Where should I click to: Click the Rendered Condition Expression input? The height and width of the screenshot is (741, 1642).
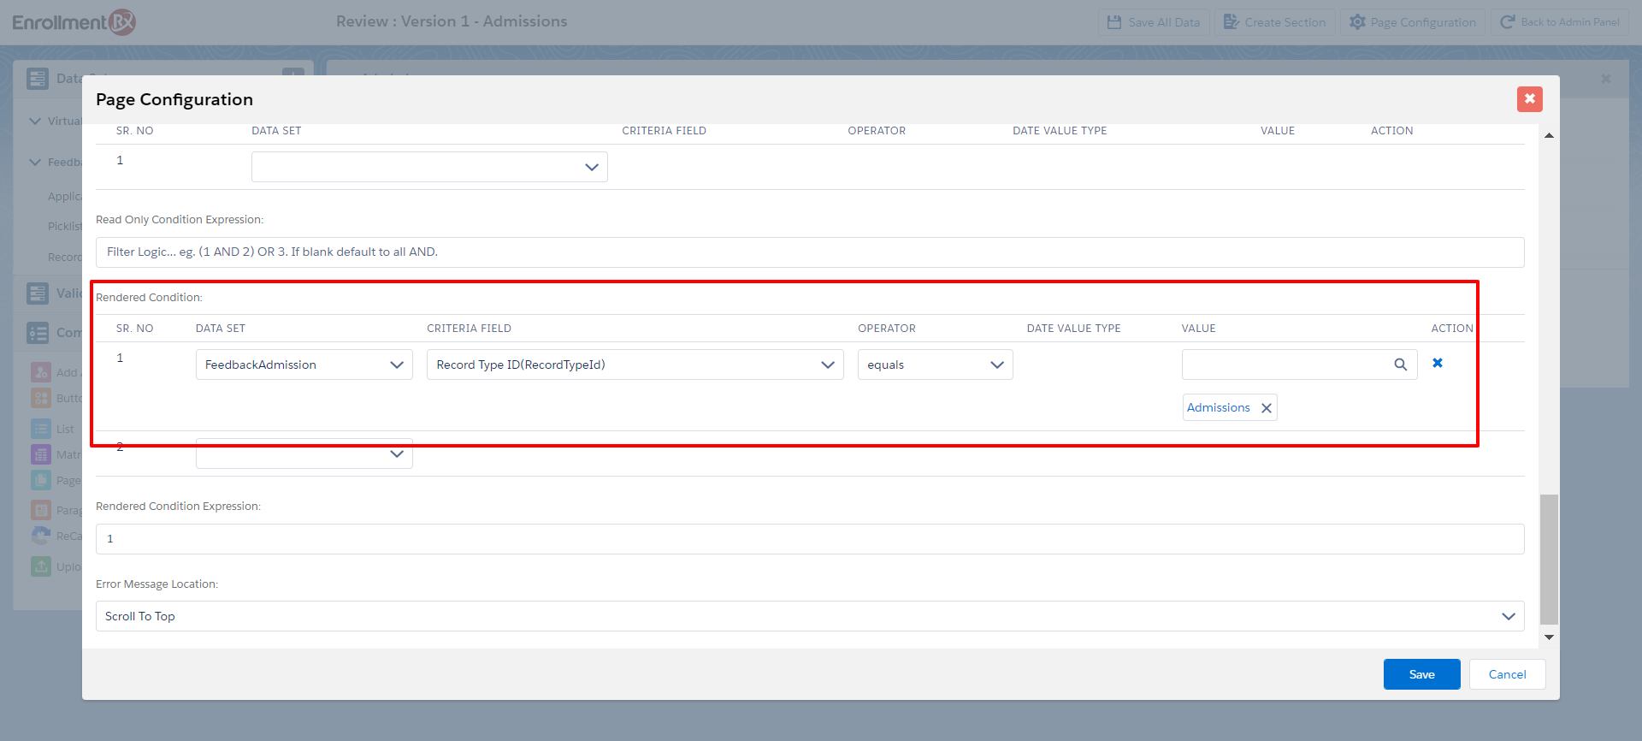(x=809, y=539)
